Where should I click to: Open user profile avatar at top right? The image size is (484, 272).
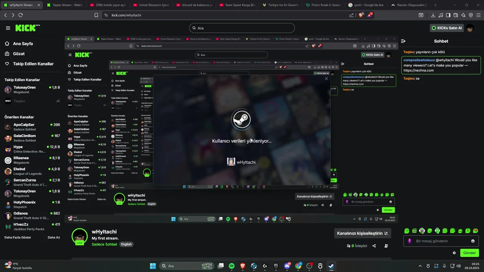click(470, 28)
